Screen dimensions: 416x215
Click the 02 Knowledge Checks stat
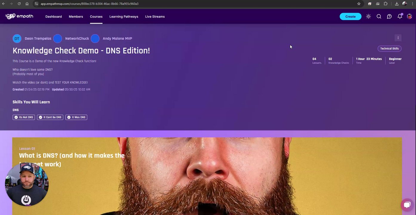click(339, 61)
